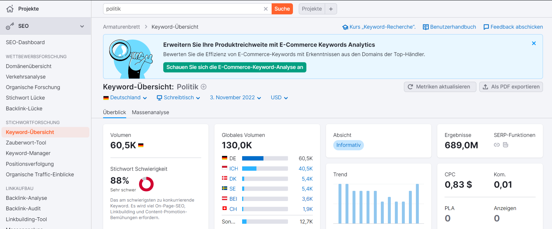Click Metriken aktualisieren button
552x229 pixels.
tap(440, 87)
